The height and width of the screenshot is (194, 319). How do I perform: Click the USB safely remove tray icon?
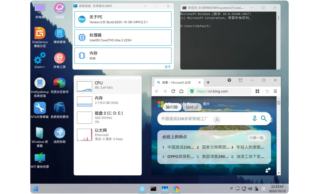pos(256,189)
